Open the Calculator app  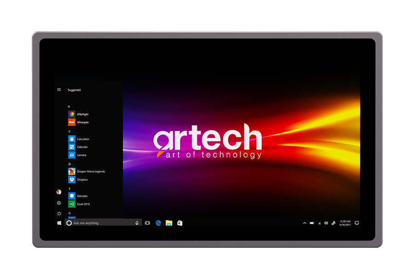click(79, 139)
